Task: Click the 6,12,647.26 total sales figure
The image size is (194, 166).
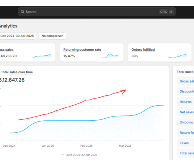Action: point(12,80)
